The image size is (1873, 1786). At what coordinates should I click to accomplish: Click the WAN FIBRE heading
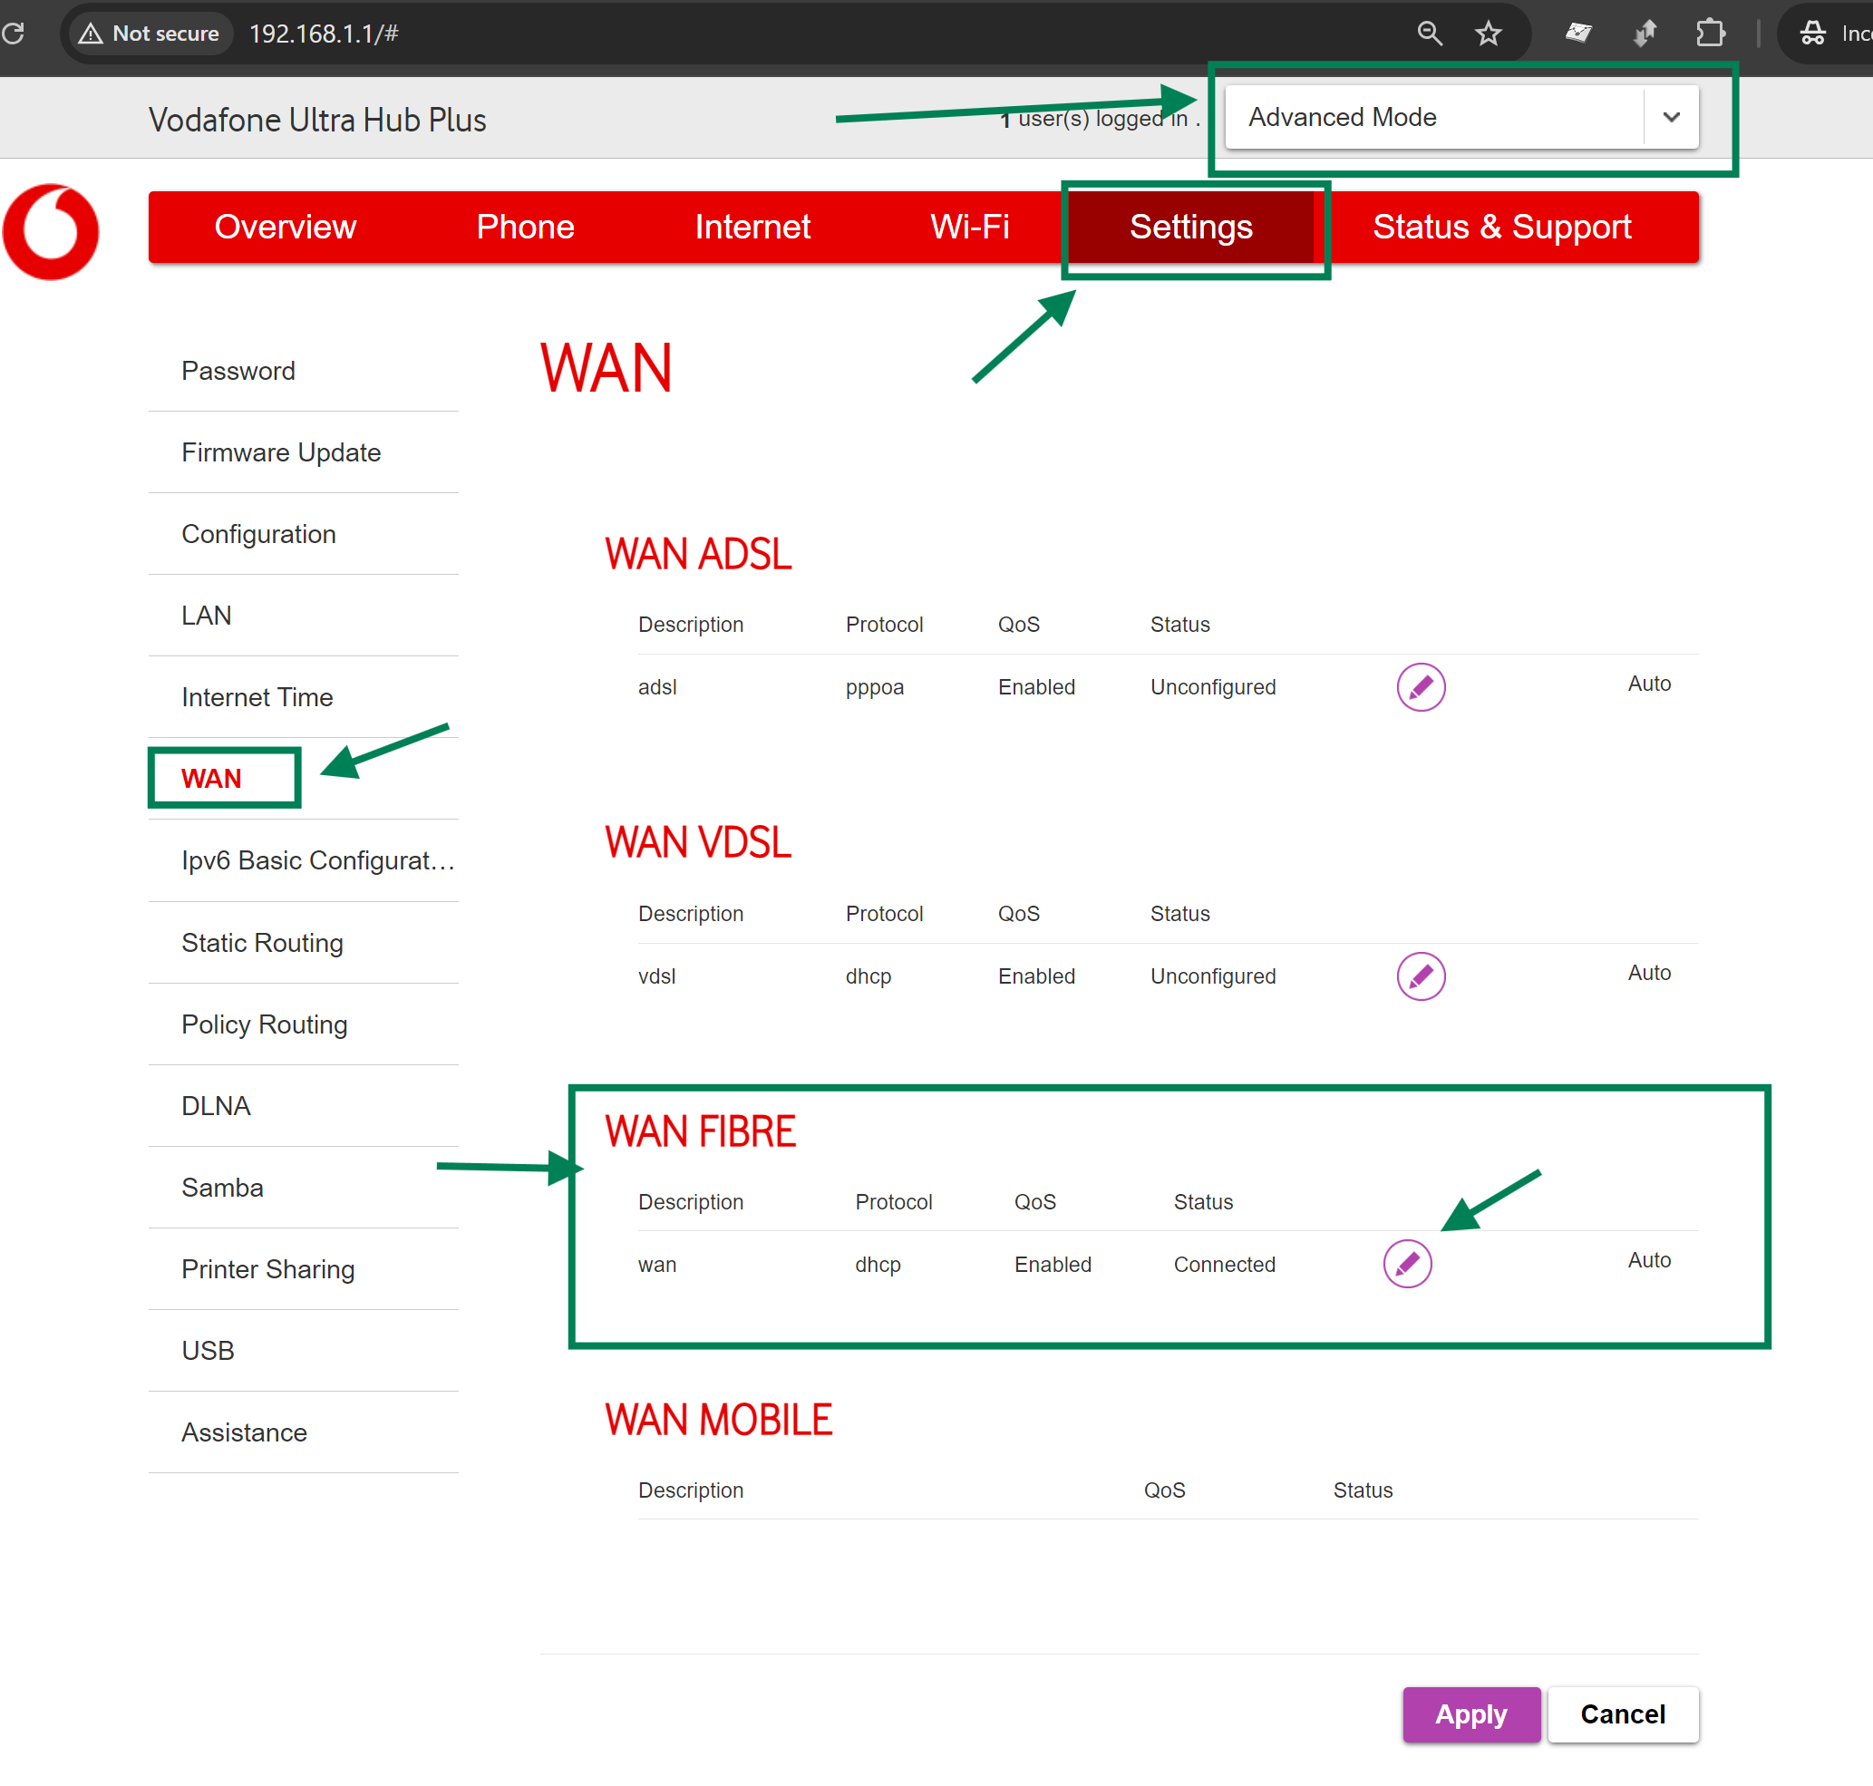click(700, 1132)
